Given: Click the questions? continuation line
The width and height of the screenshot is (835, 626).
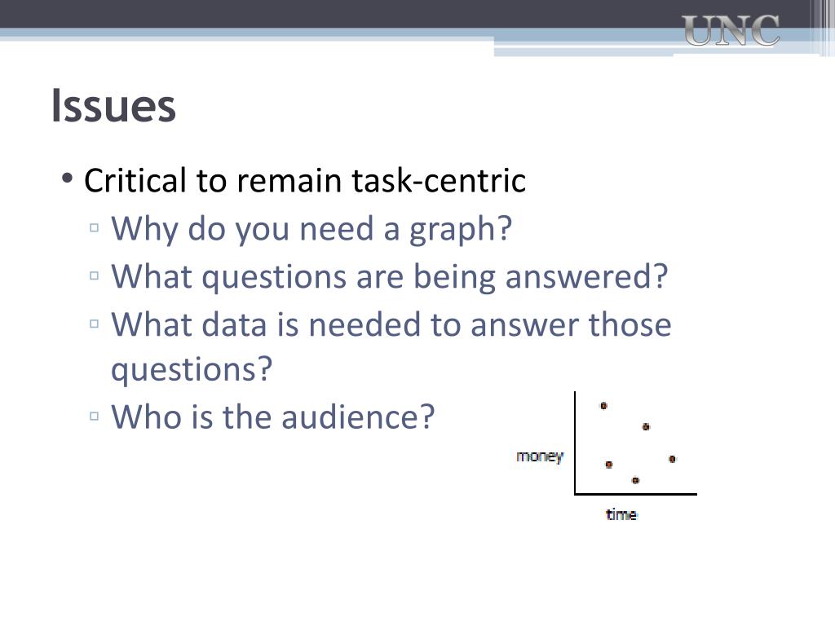Looking at the screenshot, I should (x=192, y=369).
